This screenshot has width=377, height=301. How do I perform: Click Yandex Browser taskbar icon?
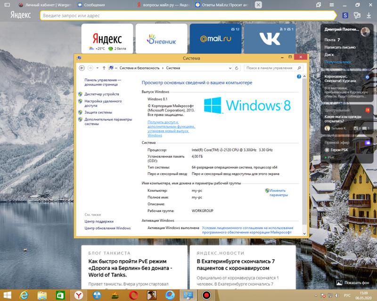click(78, 295)
